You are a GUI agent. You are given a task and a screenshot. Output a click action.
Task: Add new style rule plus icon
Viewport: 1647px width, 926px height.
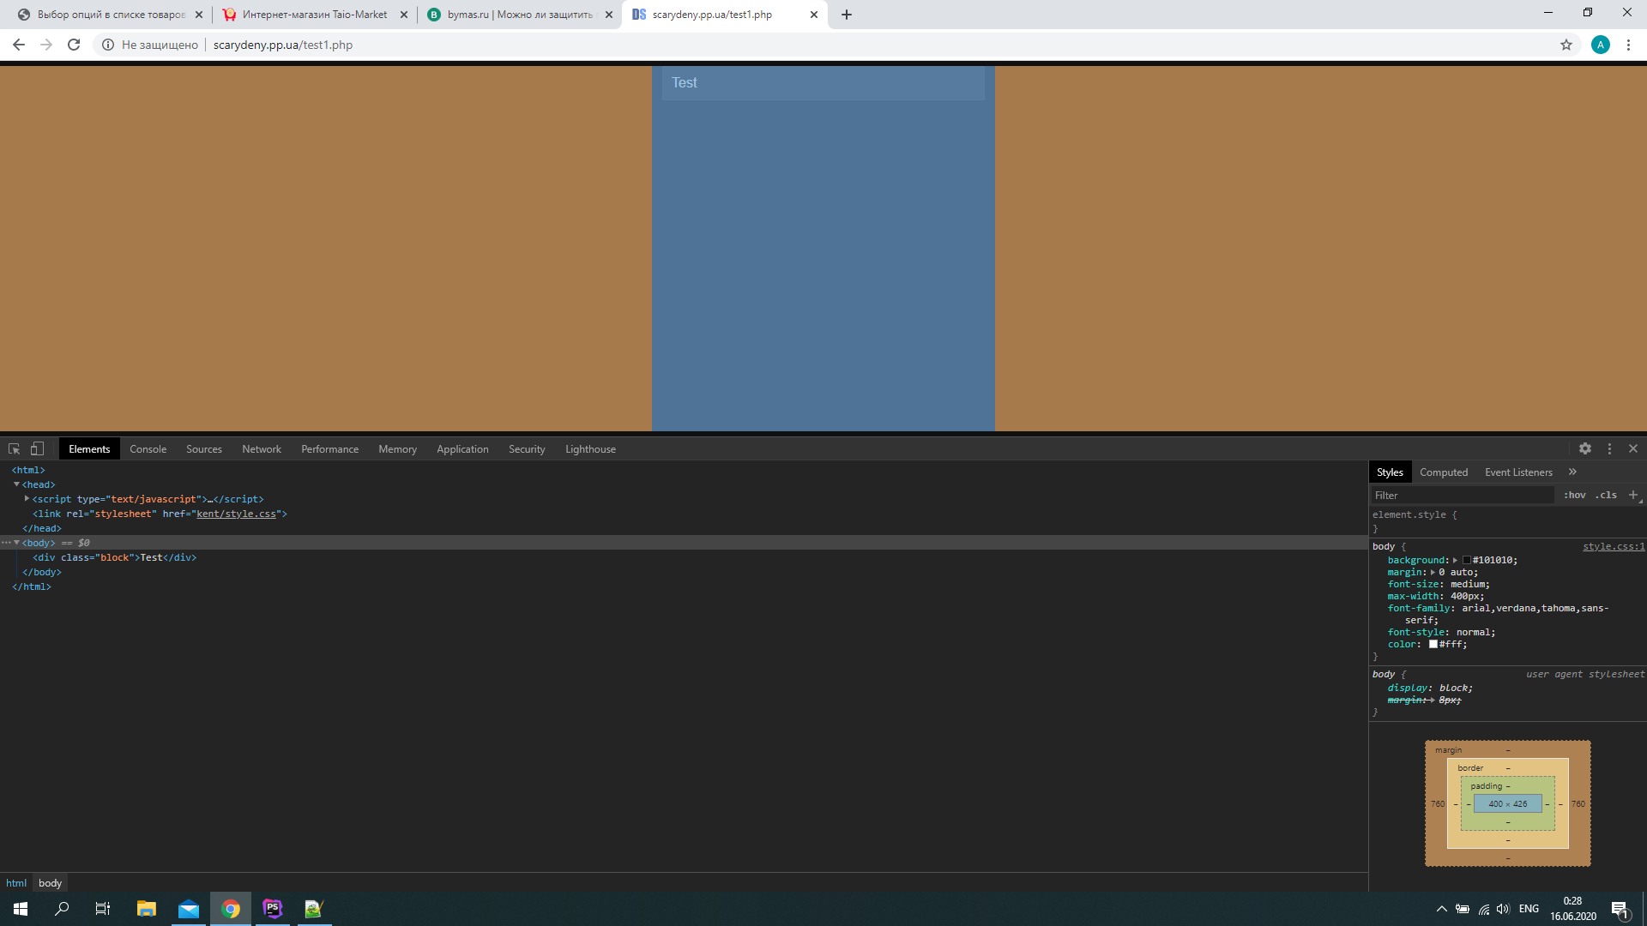pyautogui.click(x=1633, y=495)
